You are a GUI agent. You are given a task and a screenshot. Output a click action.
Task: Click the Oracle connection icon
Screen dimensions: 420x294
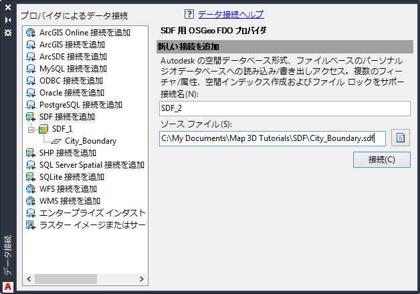(31, 93)
